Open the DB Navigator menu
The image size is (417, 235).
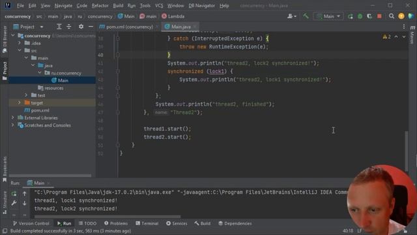(201, 6)
